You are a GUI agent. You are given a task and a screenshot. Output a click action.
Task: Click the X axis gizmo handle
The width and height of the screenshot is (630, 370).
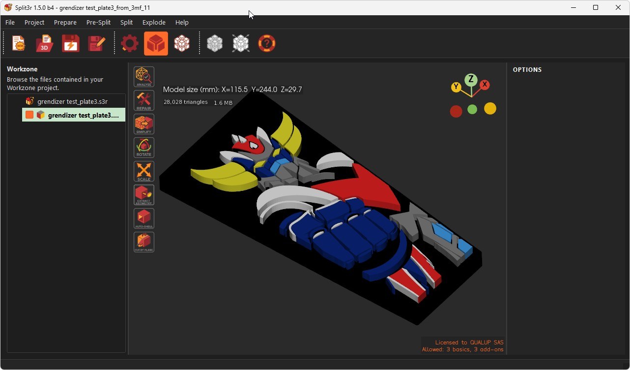coord(485,85)
